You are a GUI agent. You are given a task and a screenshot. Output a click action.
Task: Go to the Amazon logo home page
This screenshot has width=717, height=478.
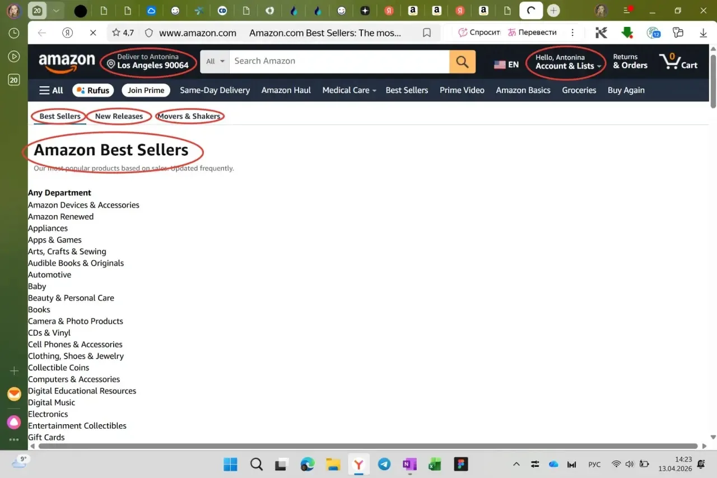coord(67,63)
